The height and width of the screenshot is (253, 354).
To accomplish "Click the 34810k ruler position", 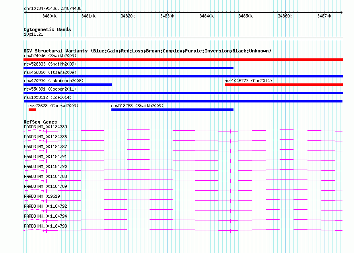I will click(x=88, y=16).
